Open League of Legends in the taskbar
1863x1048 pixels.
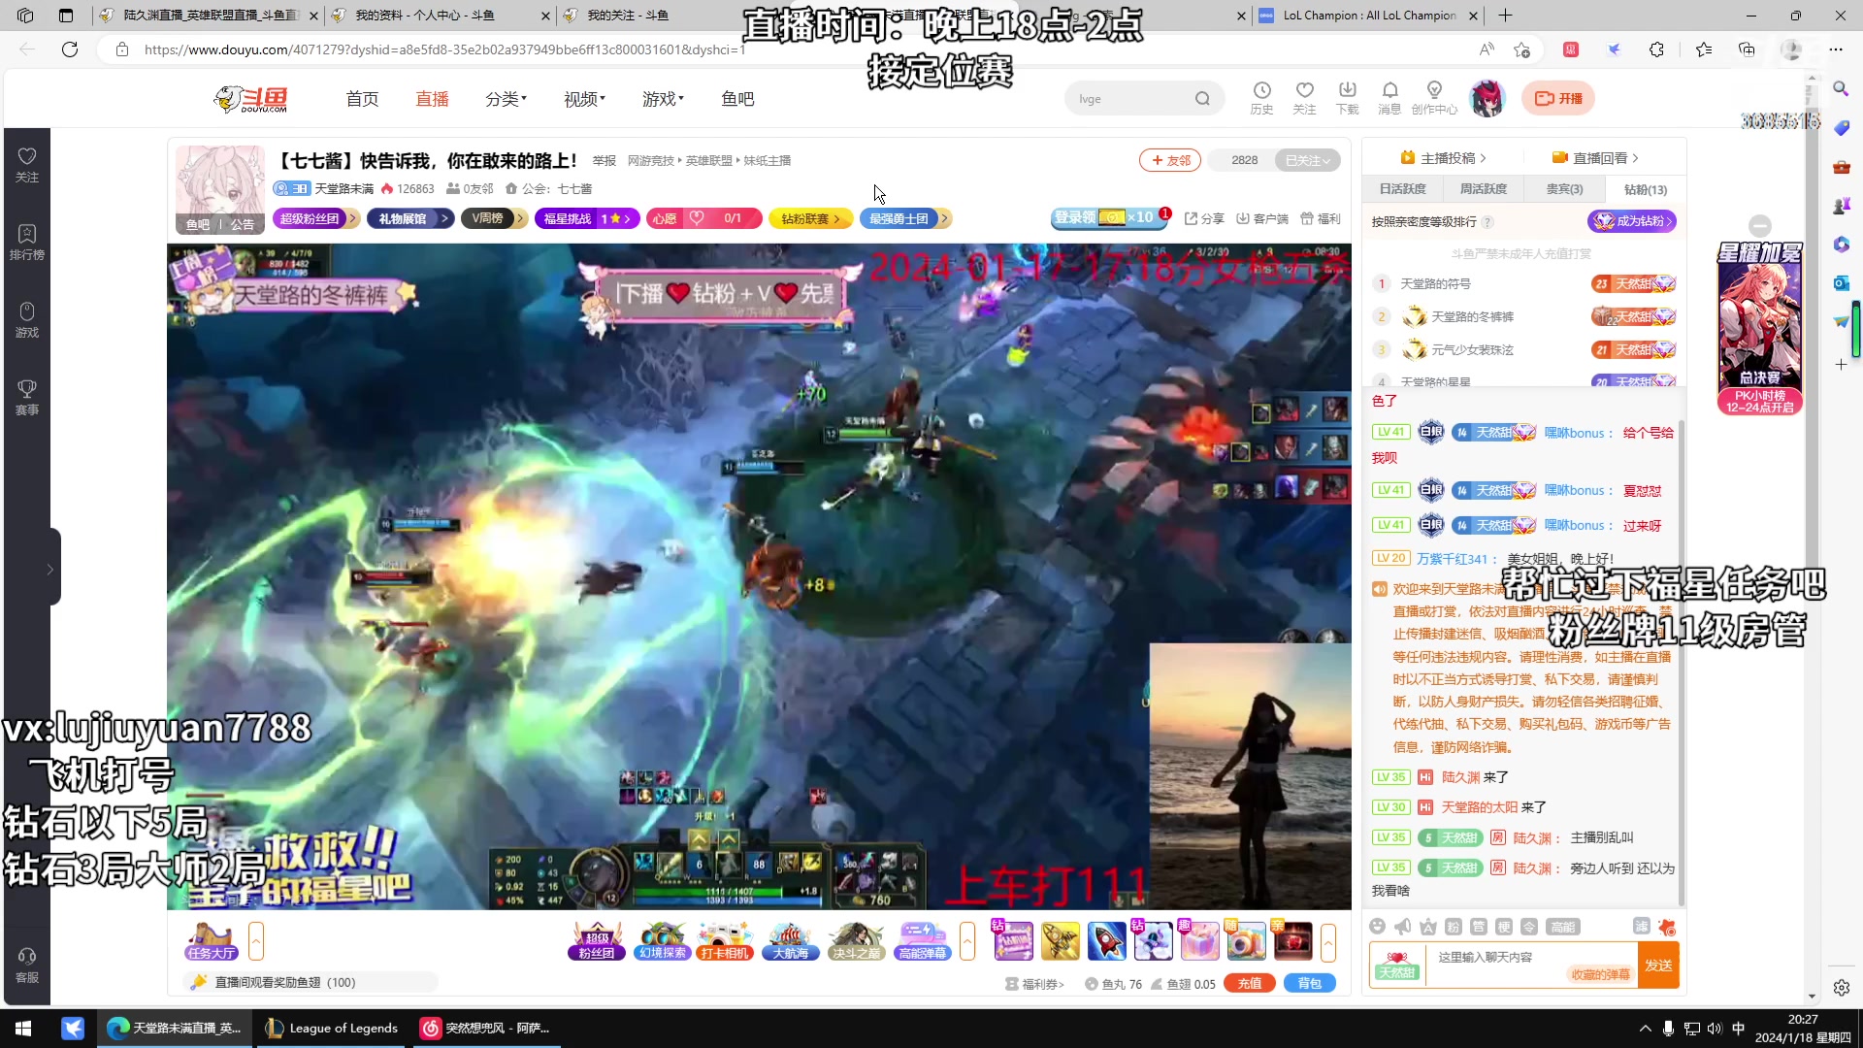[332, 1029]
